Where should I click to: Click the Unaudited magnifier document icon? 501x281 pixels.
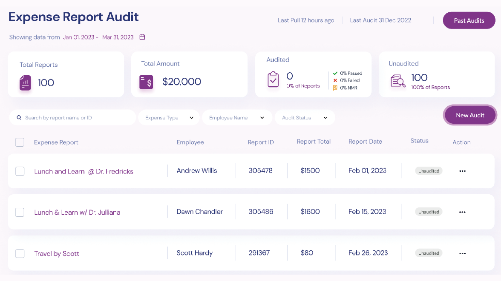398,81
